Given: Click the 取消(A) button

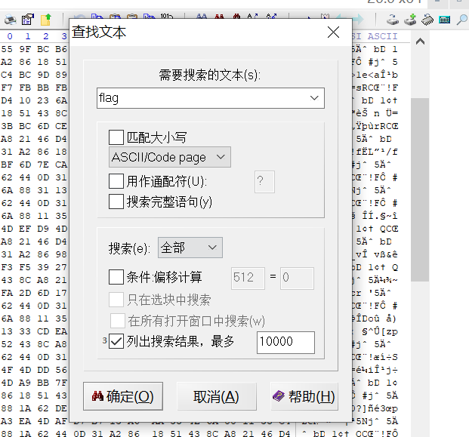Looking at the screenshot, I should [217, 397].
